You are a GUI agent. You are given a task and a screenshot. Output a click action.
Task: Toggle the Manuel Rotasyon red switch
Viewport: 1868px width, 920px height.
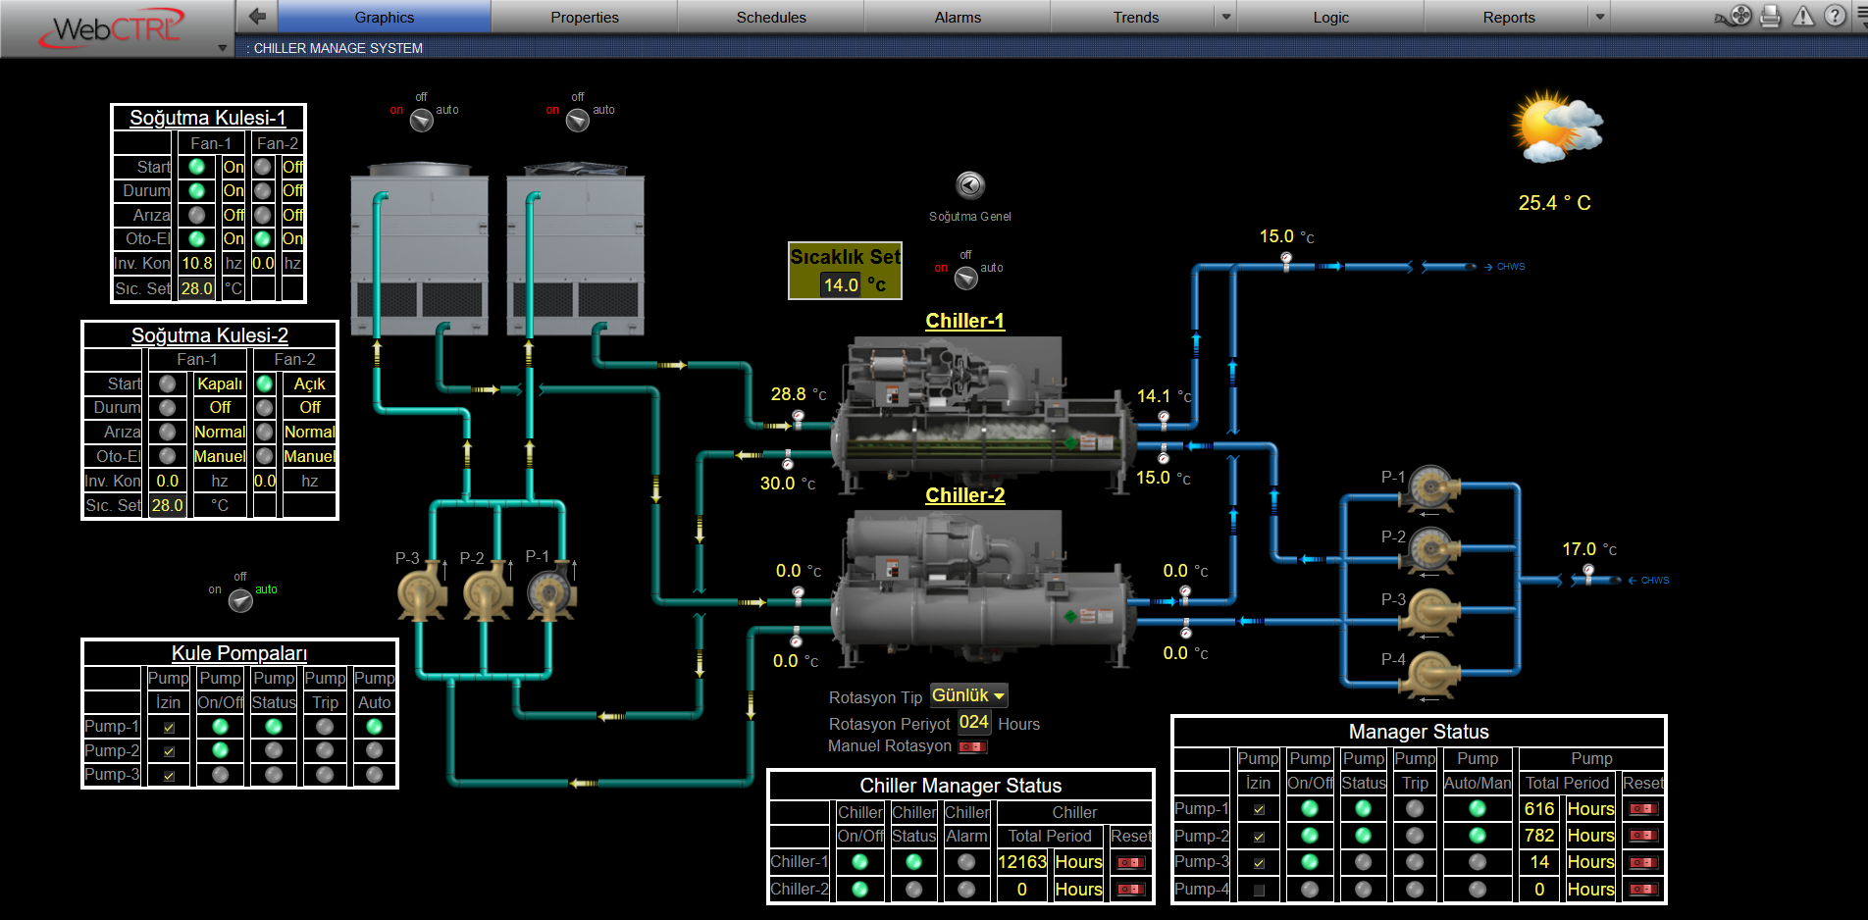pos(972,746)
